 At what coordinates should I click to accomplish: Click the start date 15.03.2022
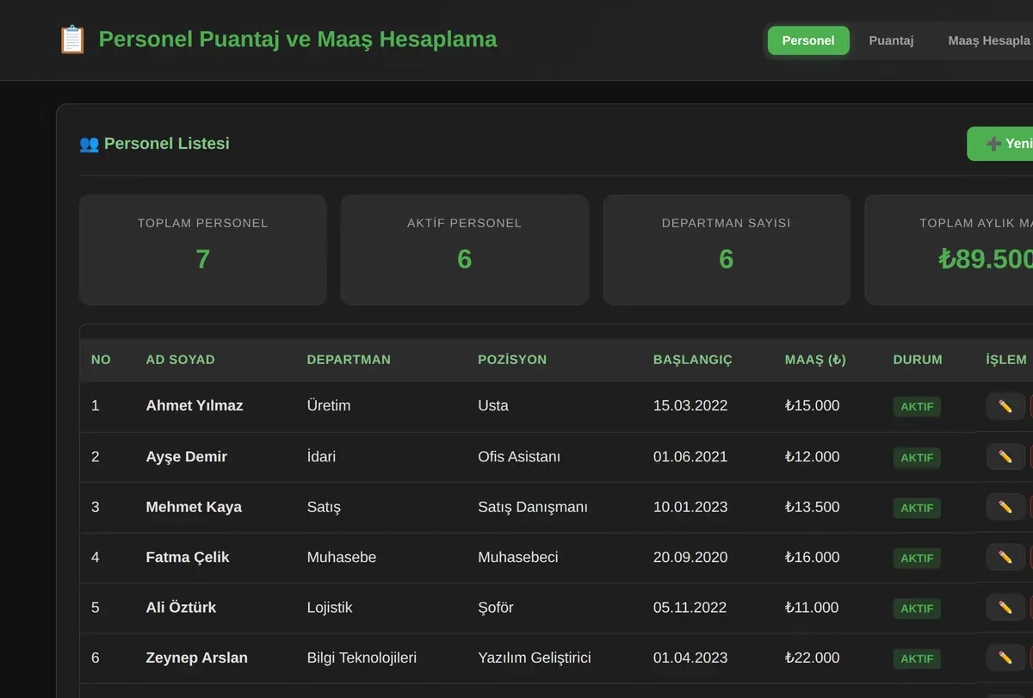690,405
